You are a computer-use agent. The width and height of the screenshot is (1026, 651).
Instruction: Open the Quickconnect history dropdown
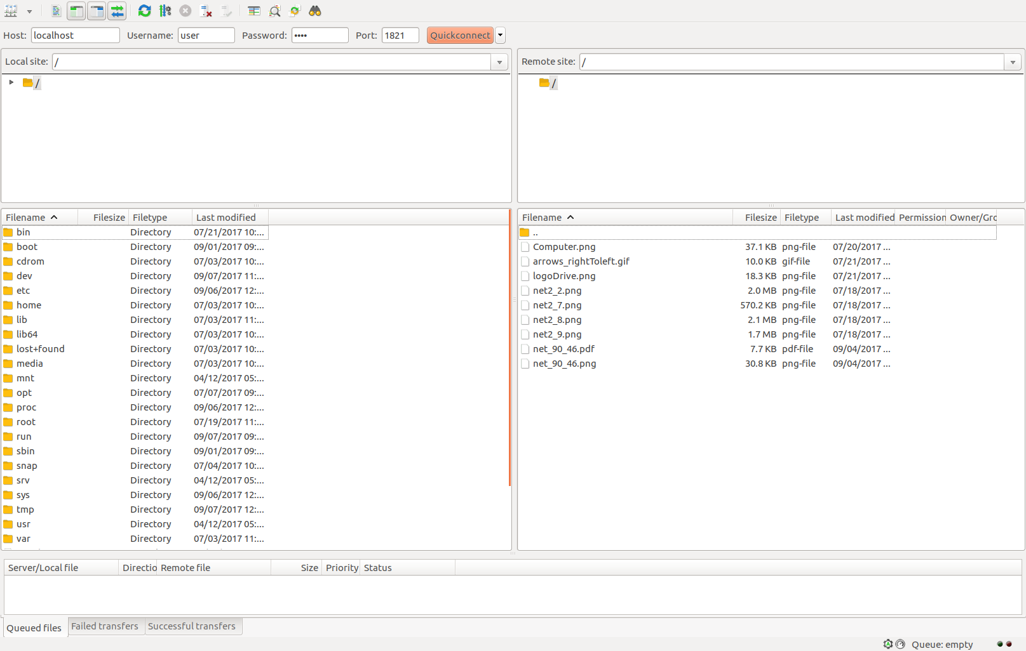pyautogui.click(x=501, y=35)
